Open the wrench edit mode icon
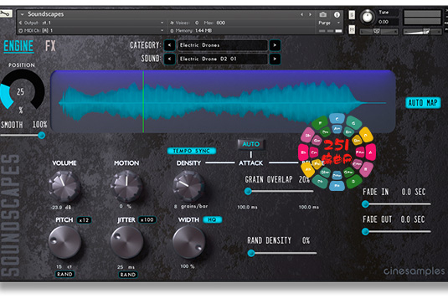Image resolution: width=448 pixels, height=304 pixels. coord(6,13)
